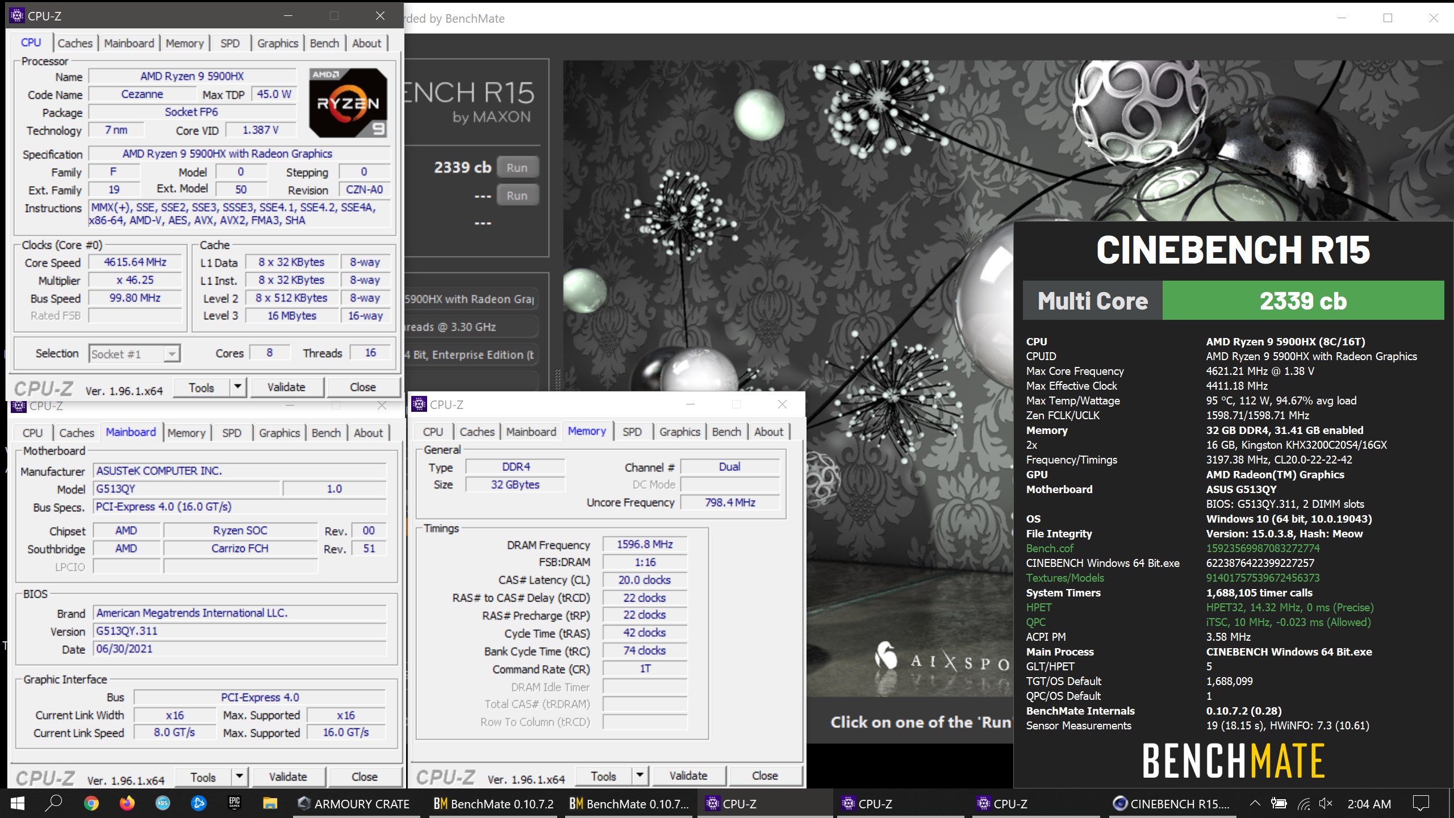The image size is (1454, 818).
Task: Switch to CINEBENCH R15 taskbar item
Action: pyautogui.click(x=1172, y=804)
